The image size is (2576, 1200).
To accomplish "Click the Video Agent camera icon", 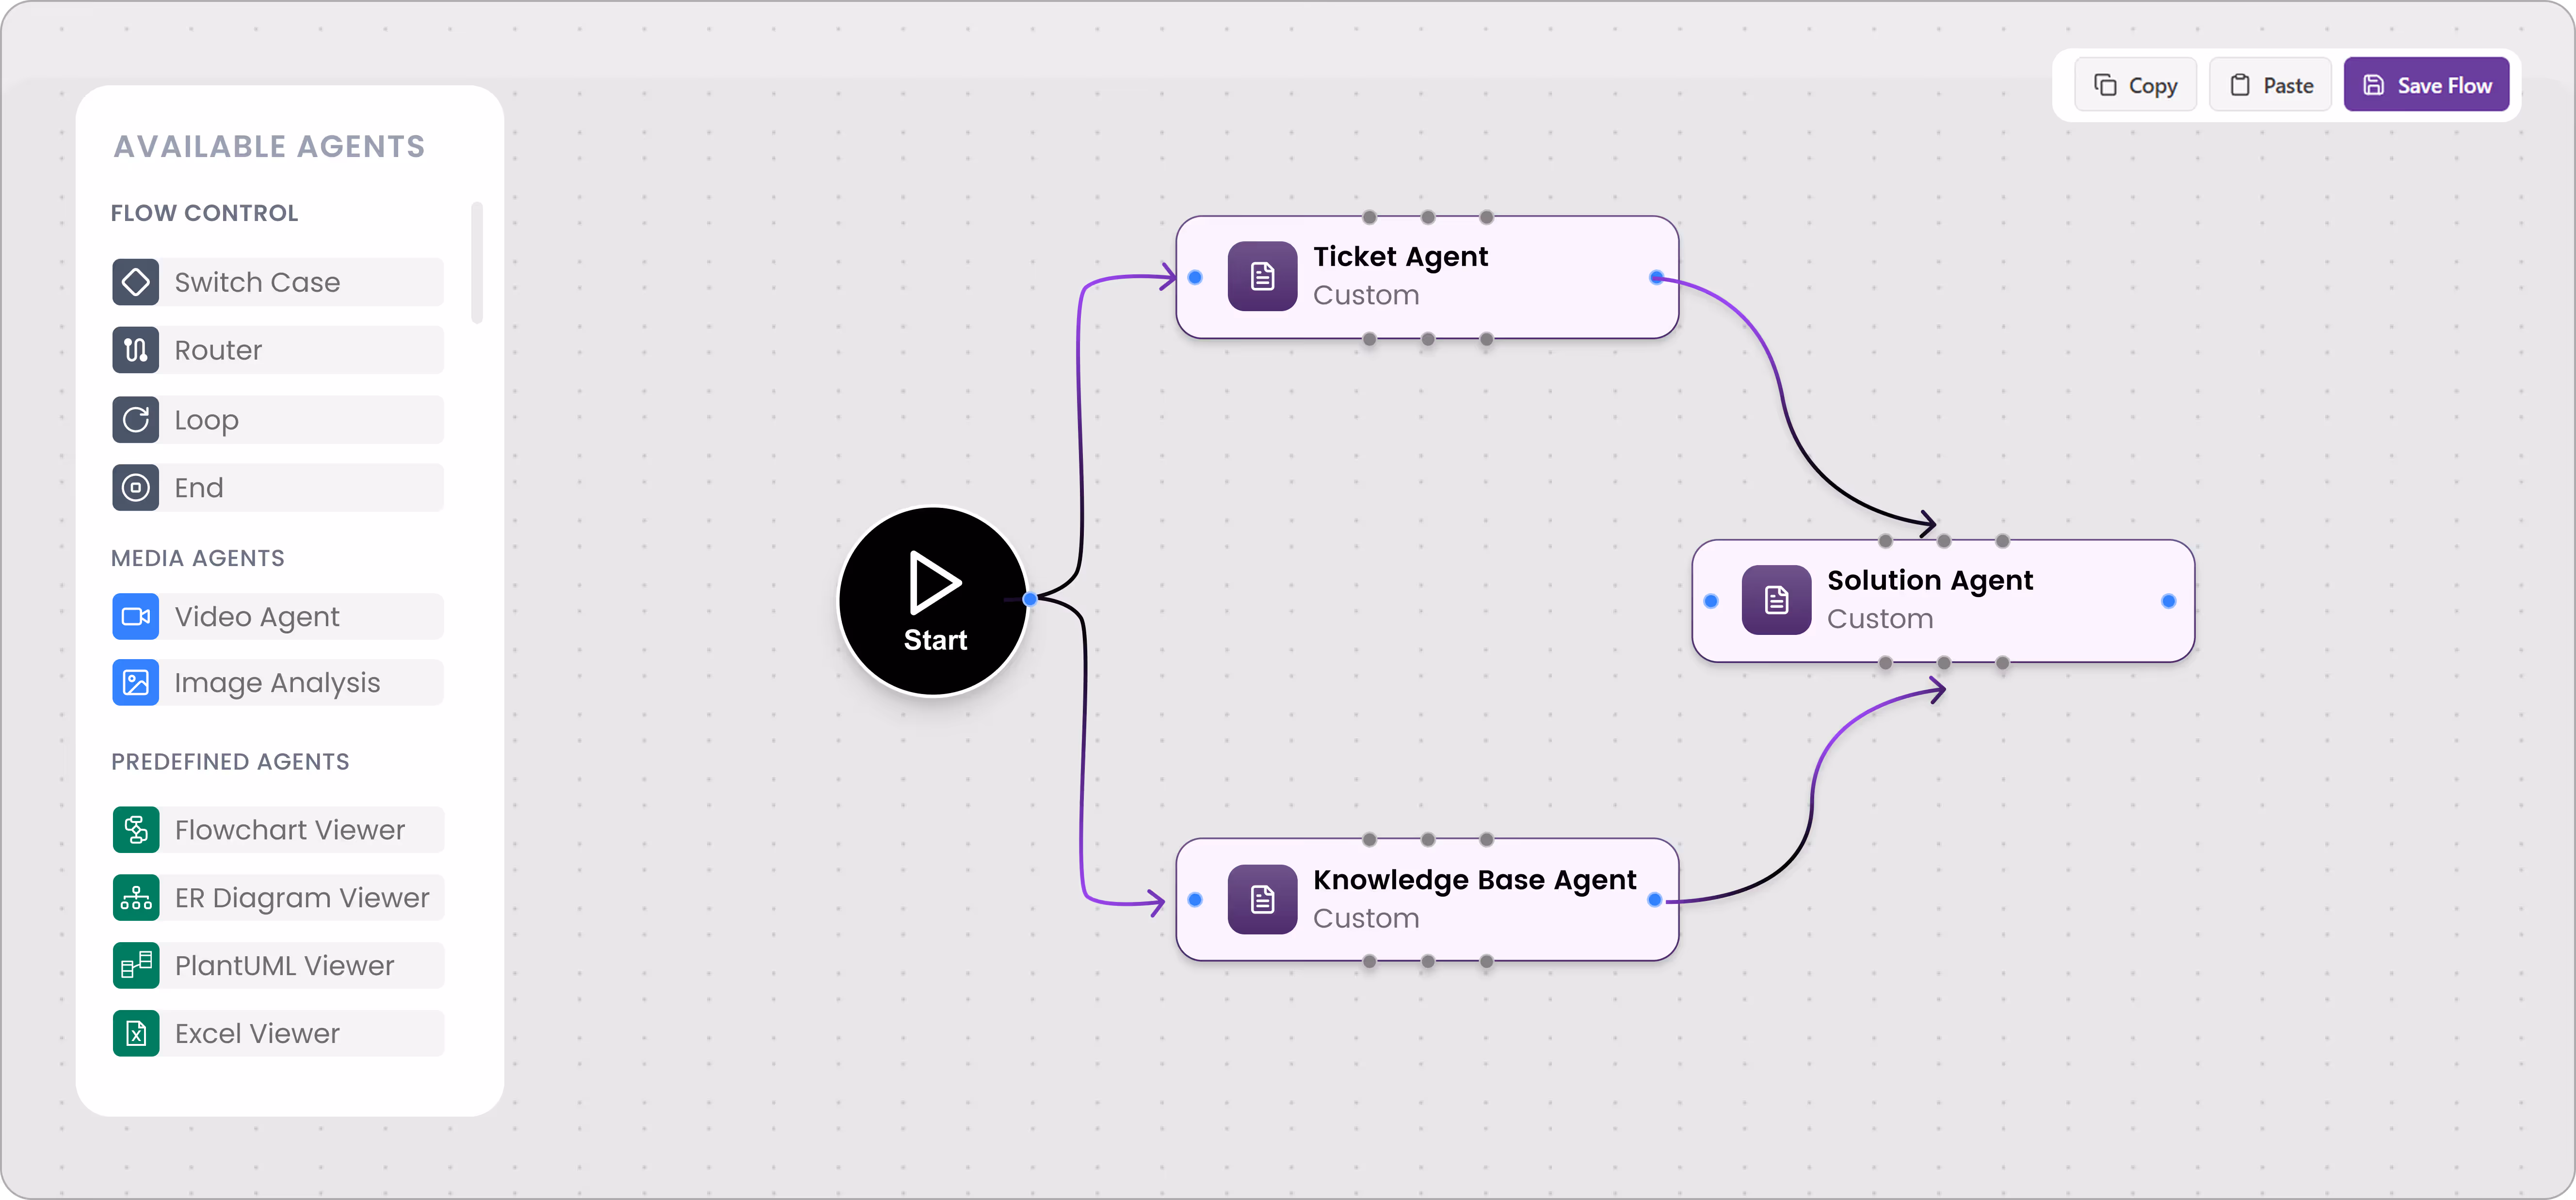I will tap(135, 616).
